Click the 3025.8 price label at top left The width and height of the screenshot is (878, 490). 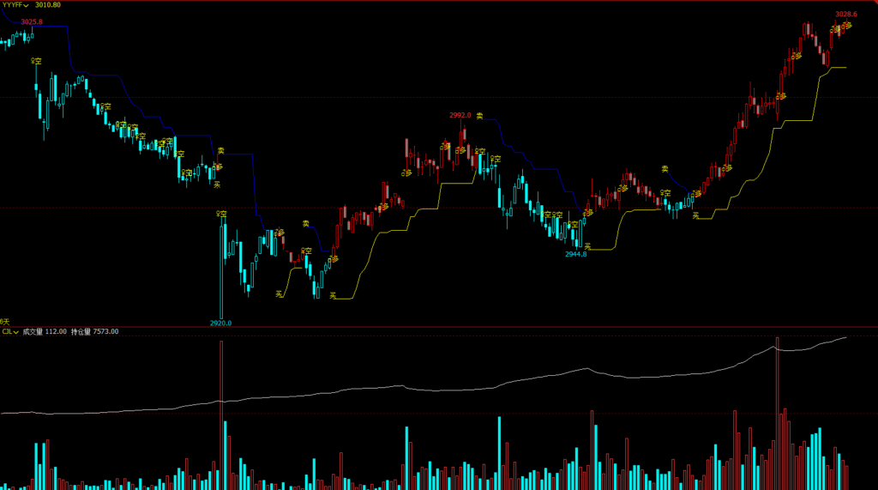(x=32, y=21)
